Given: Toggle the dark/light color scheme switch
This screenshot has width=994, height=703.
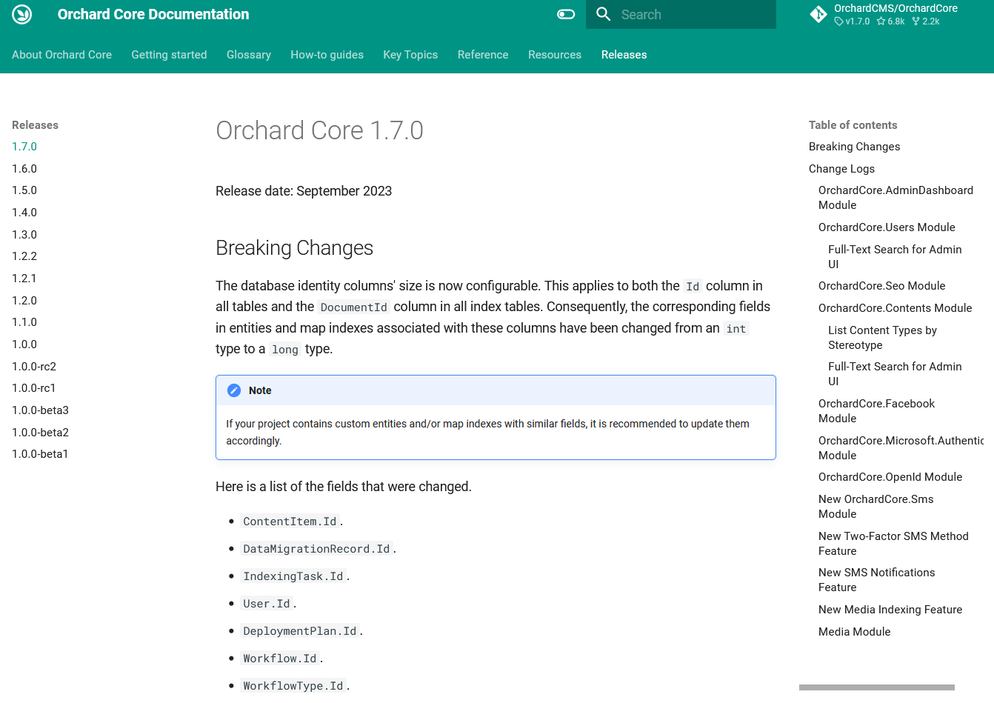Looking at the screenshot, I should click(566, 14).
